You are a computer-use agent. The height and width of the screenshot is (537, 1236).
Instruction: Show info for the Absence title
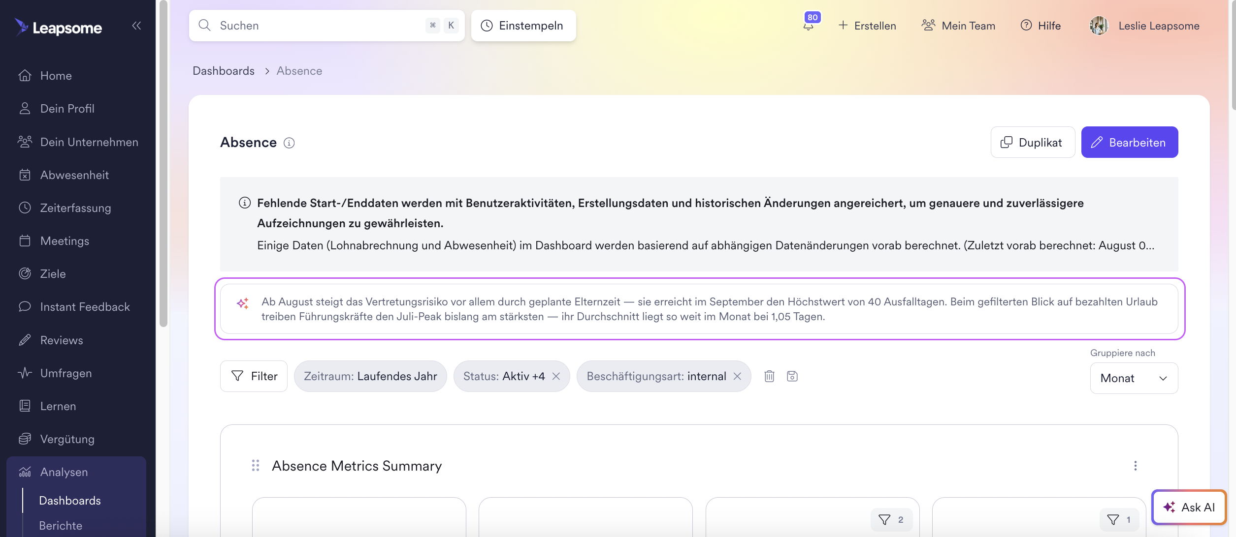click(x=289, y=143)
